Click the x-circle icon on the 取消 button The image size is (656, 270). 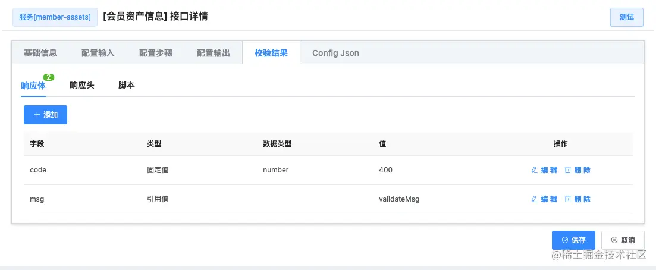tap(614, 240)
